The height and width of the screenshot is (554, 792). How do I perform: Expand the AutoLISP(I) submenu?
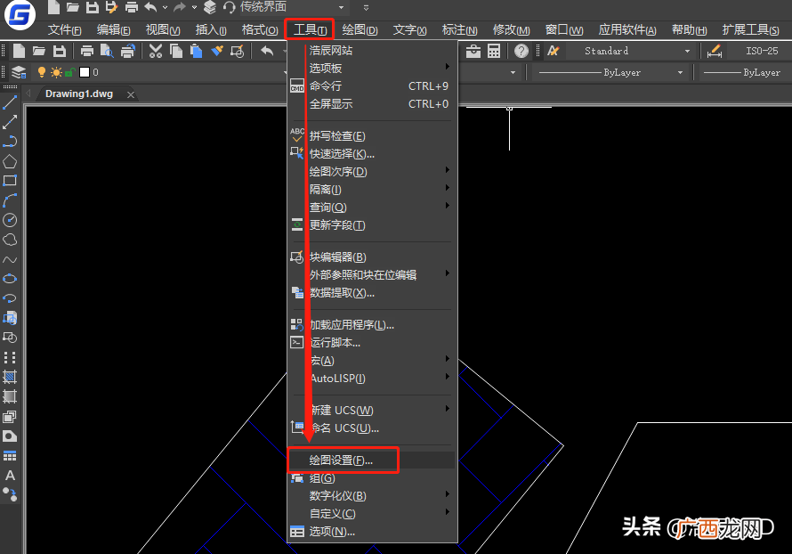[x=372, y=379]
